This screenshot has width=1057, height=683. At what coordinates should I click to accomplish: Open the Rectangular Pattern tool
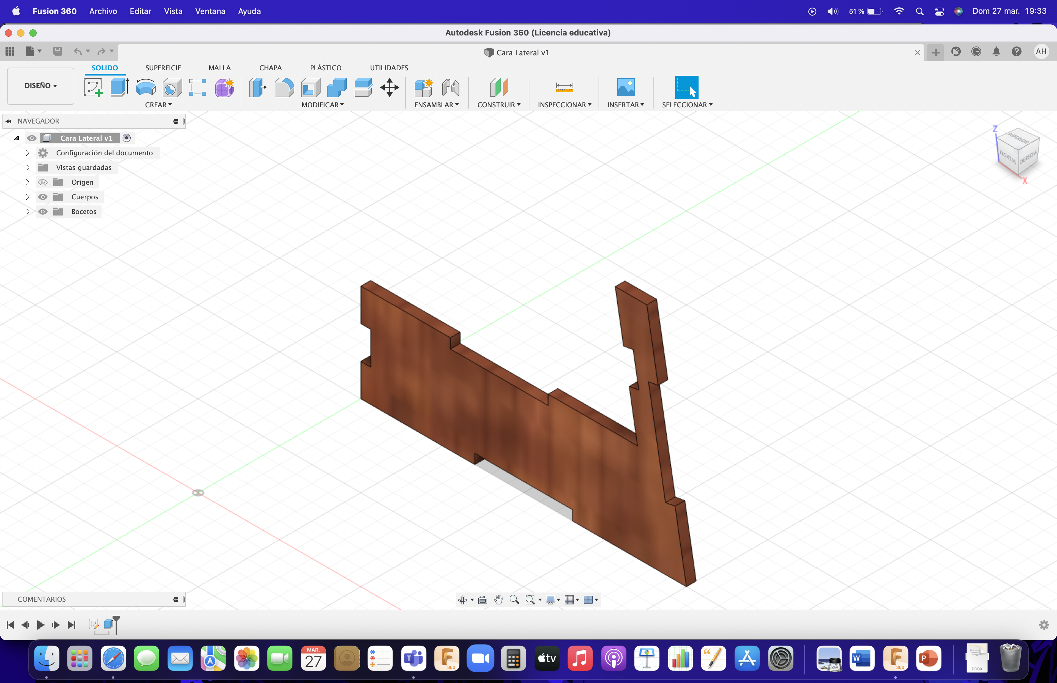pos(198,87)
